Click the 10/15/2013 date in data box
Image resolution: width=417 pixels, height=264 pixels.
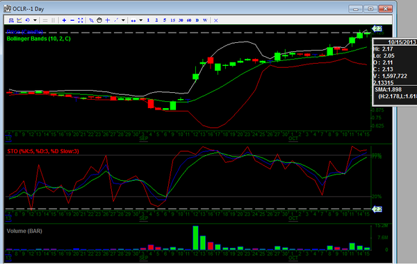(402, 42)
